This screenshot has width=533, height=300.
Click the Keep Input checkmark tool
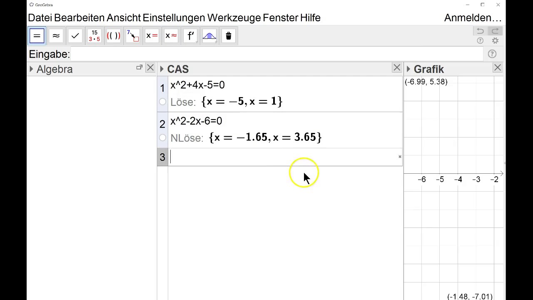tap(75, 36)
